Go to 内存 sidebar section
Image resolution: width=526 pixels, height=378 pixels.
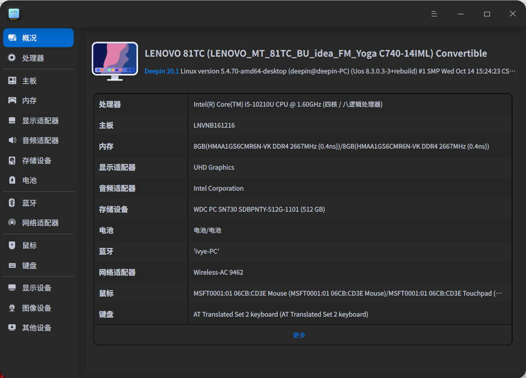[38, 100]
